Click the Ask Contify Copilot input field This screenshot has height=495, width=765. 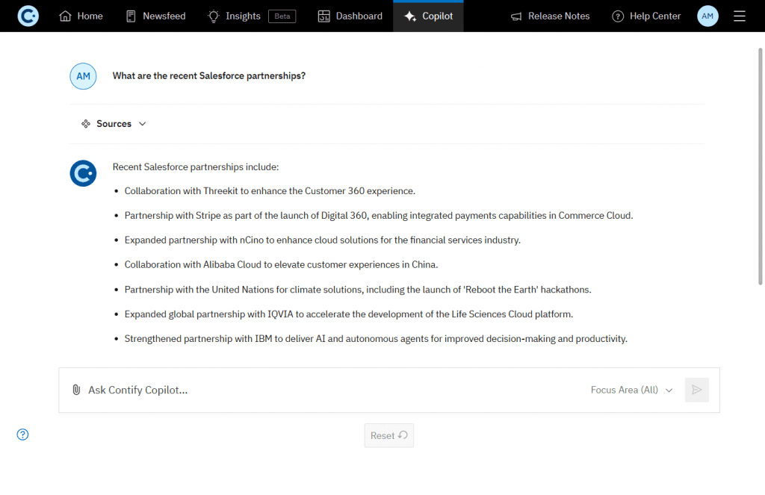[x=329, y=390]
